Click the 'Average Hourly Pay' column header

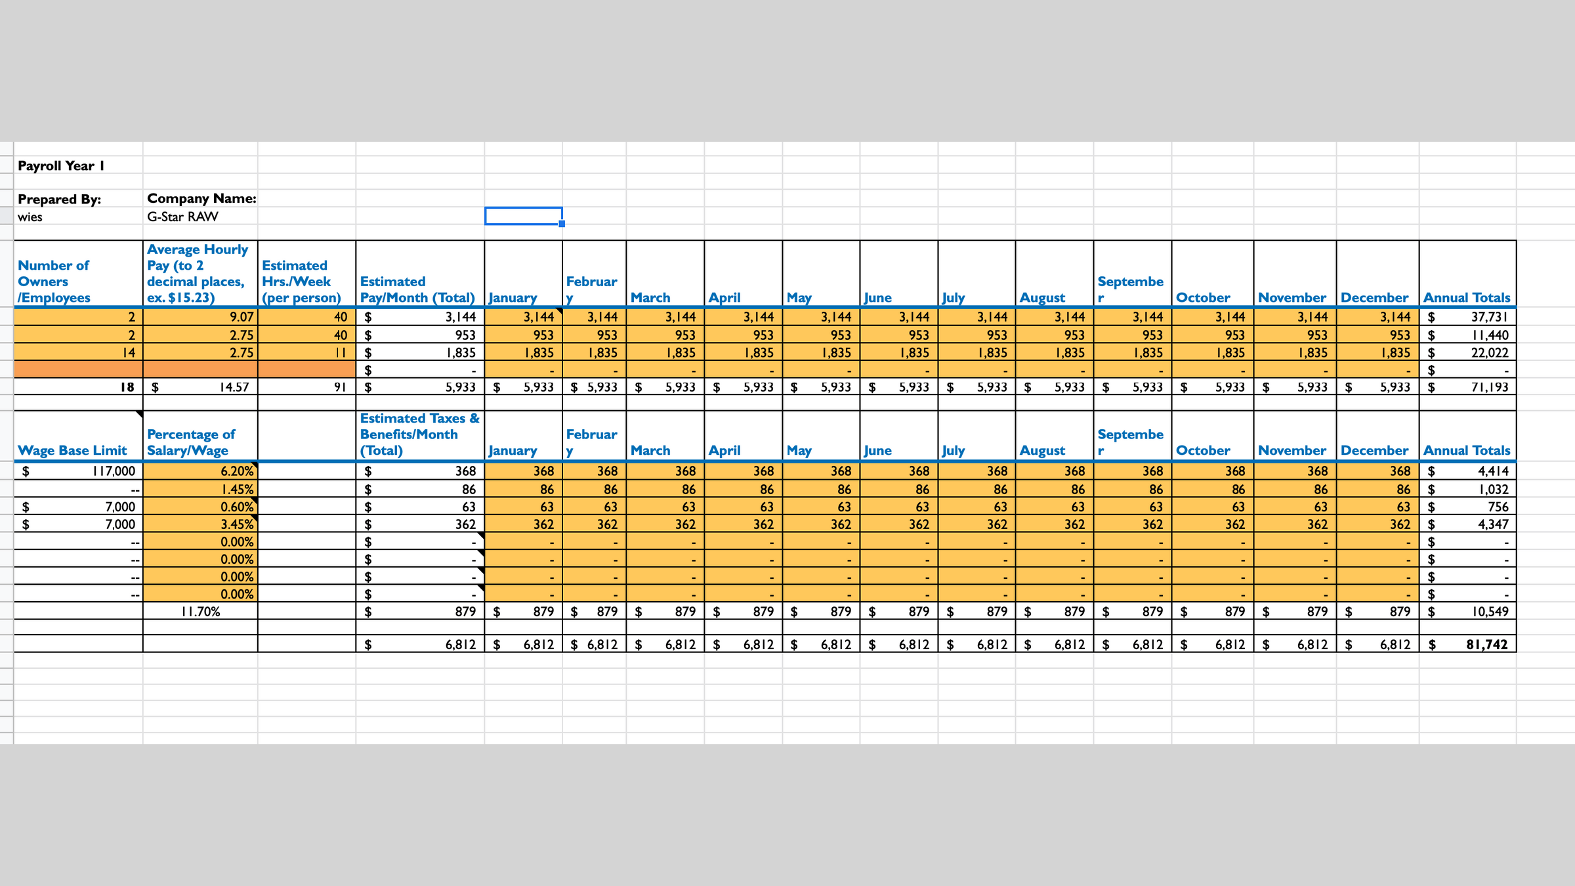pyautogui.click(x=200, y=273)
